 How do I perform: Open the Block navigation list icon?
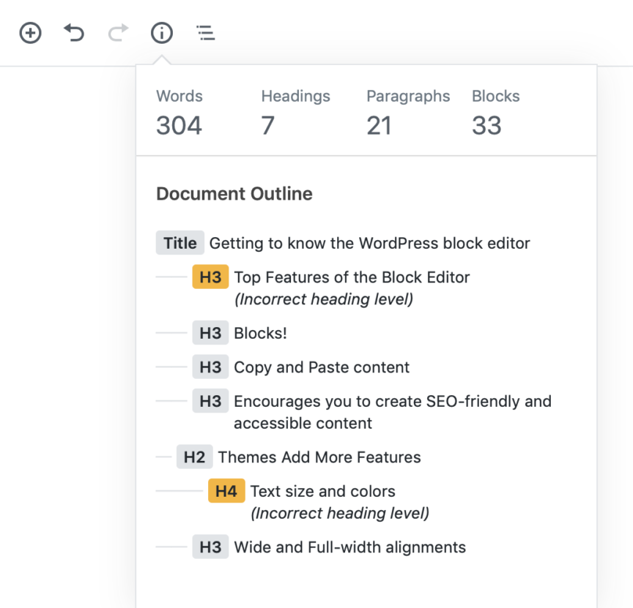tap(206, 33)
